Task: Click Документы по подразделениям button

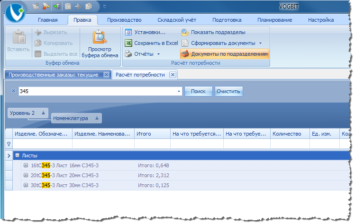Action: click(225, 54)
